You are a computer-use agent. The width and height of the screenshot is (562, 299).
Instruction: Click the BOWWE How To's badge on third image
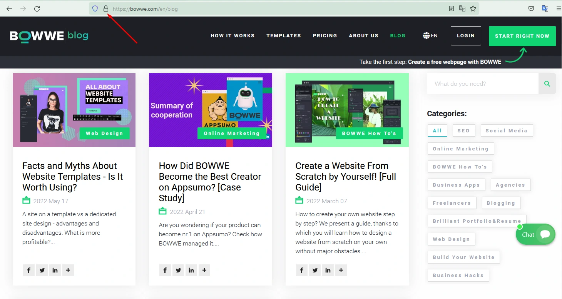(x=369, y=134)
